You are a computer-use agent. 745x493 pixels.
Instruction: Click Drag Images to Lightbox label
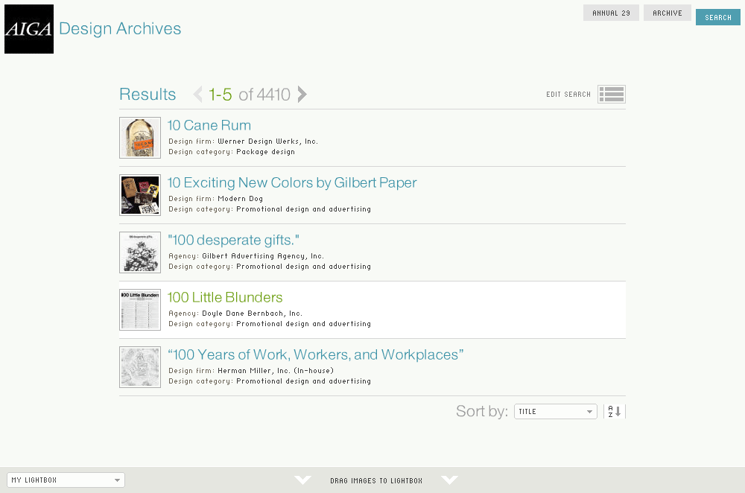[x=376, y=480]
